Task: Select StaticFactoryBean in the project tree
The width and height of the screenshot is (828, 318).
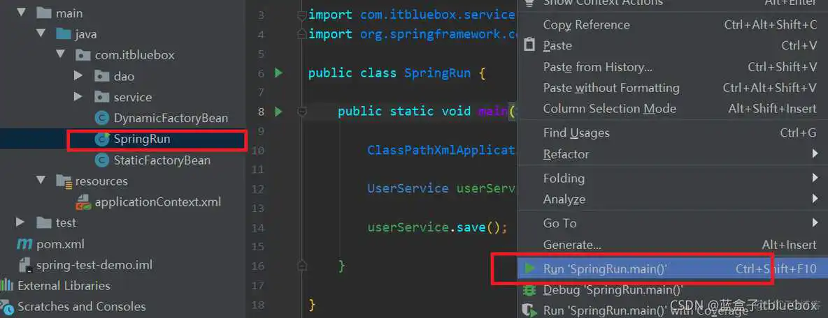Action: coord(162,160)
